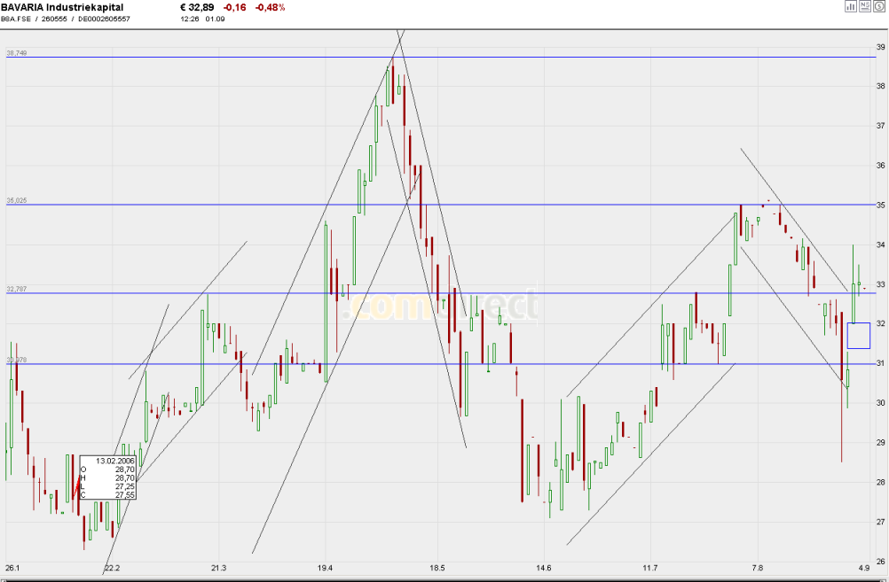
Task: Click the 35 price axis label
Action: pos(880,205)
